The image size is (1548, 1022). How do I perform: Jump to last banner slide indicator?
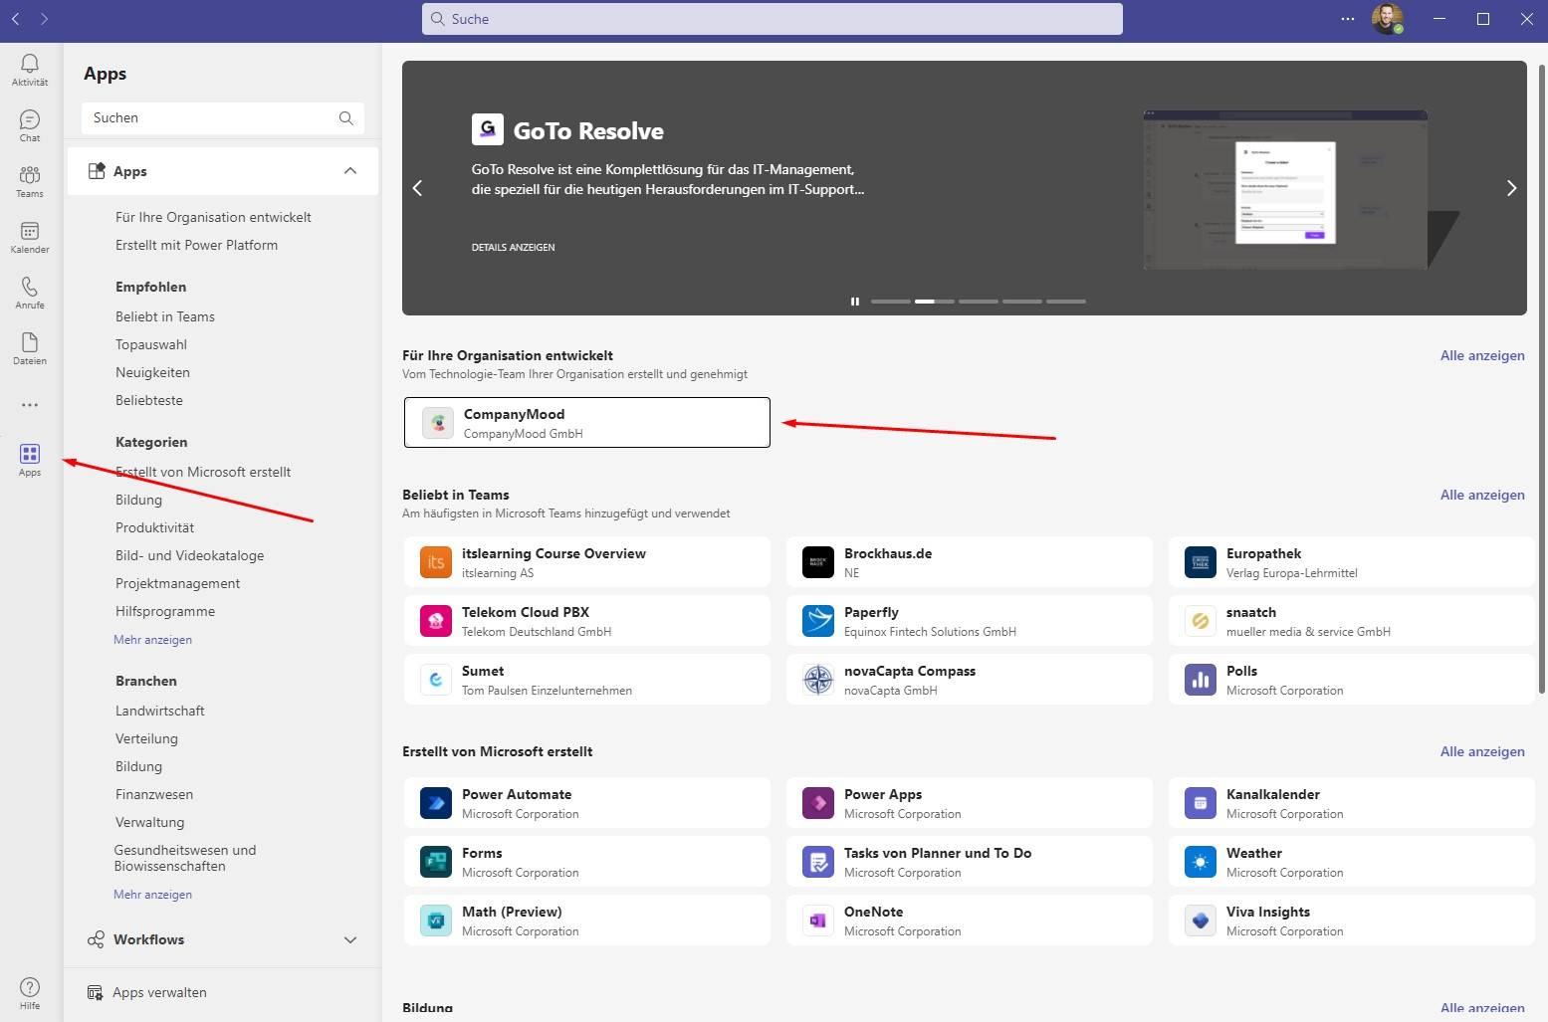(x=1066, y=302)
